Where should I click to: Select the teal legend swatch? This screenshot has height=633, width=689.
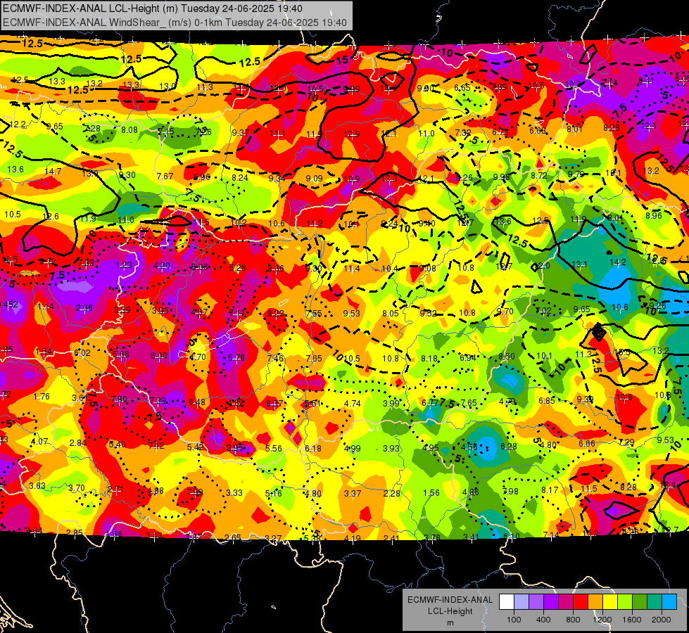pyautogui.click(x=655, y=602)
